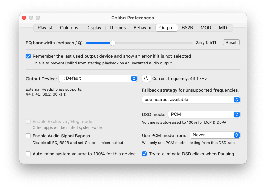266x189 pixels.
Task: Go to the Behavior tab
Action: tap(143, 27)
